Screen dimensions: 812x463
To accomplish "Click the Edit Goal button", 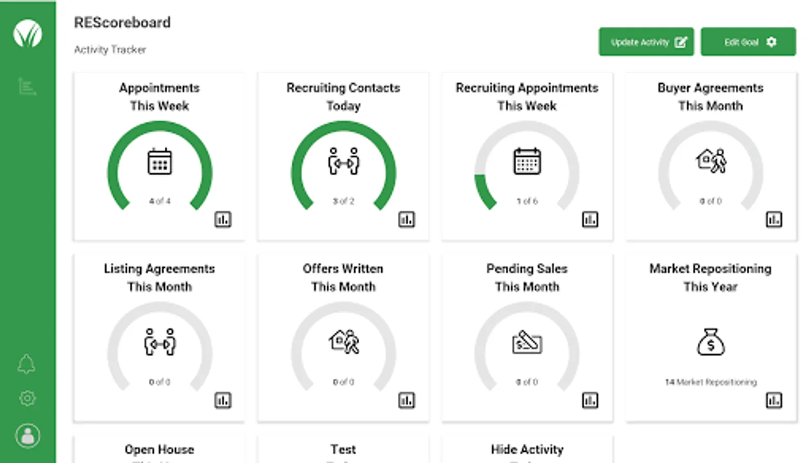I will (x=748, y=42).
